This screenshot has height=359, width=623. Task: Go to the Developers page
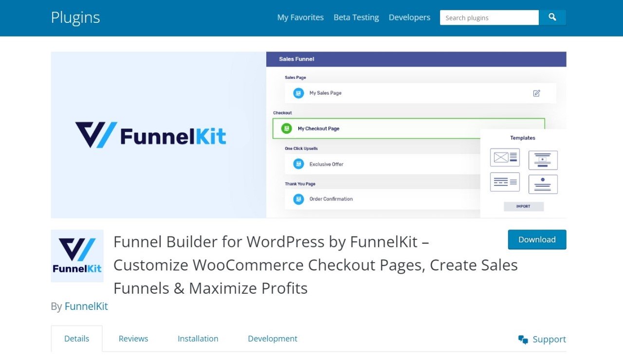coord(409,17)
